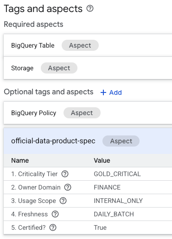Screen dimensions: 172x239
Task: Click the plus icon beside Add
Action: (x=103, y=92)
